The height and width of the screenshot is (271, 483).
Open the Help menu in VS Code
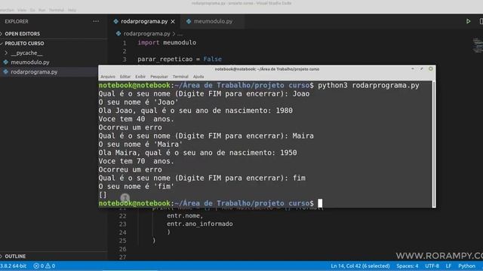[72, 10]
